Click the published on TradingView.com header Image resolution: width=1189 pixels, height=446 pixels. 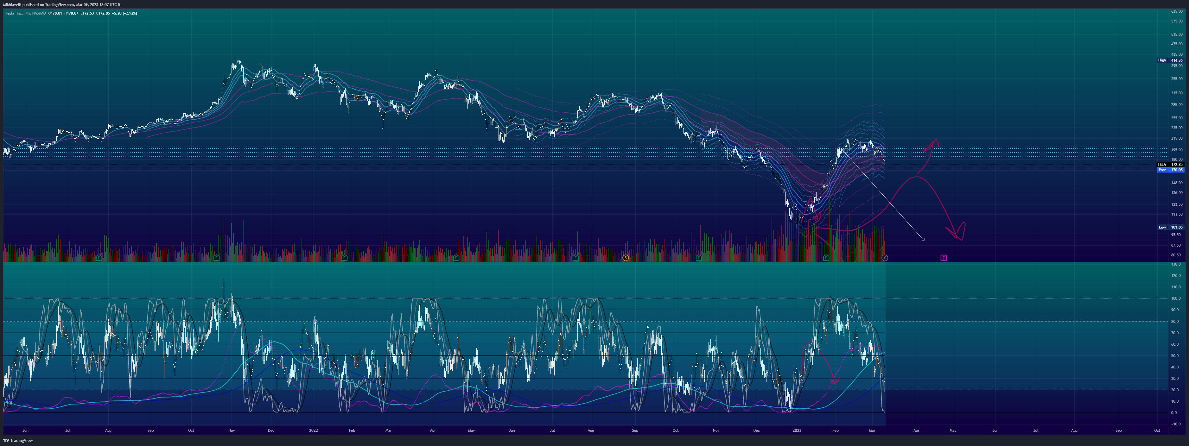[61, 5]
